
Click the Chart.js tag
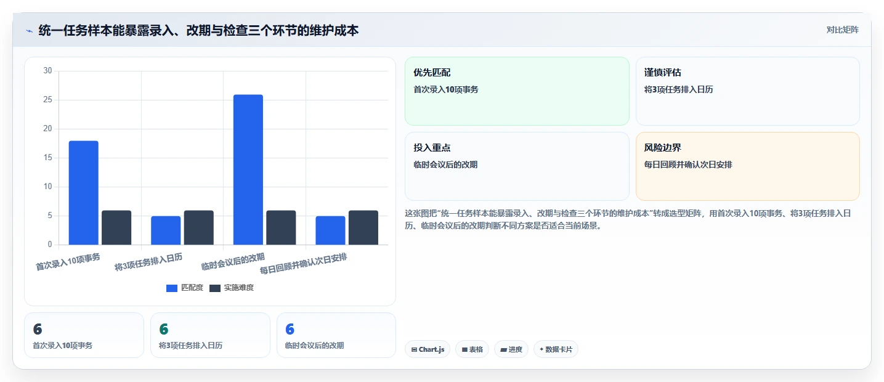(x=428, y=349)
